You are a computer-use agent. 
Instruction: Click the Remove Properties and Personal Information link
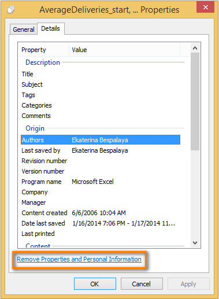point(79,259)
